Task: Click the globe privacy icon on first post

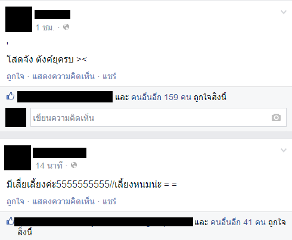Action: tap(66, 27)
